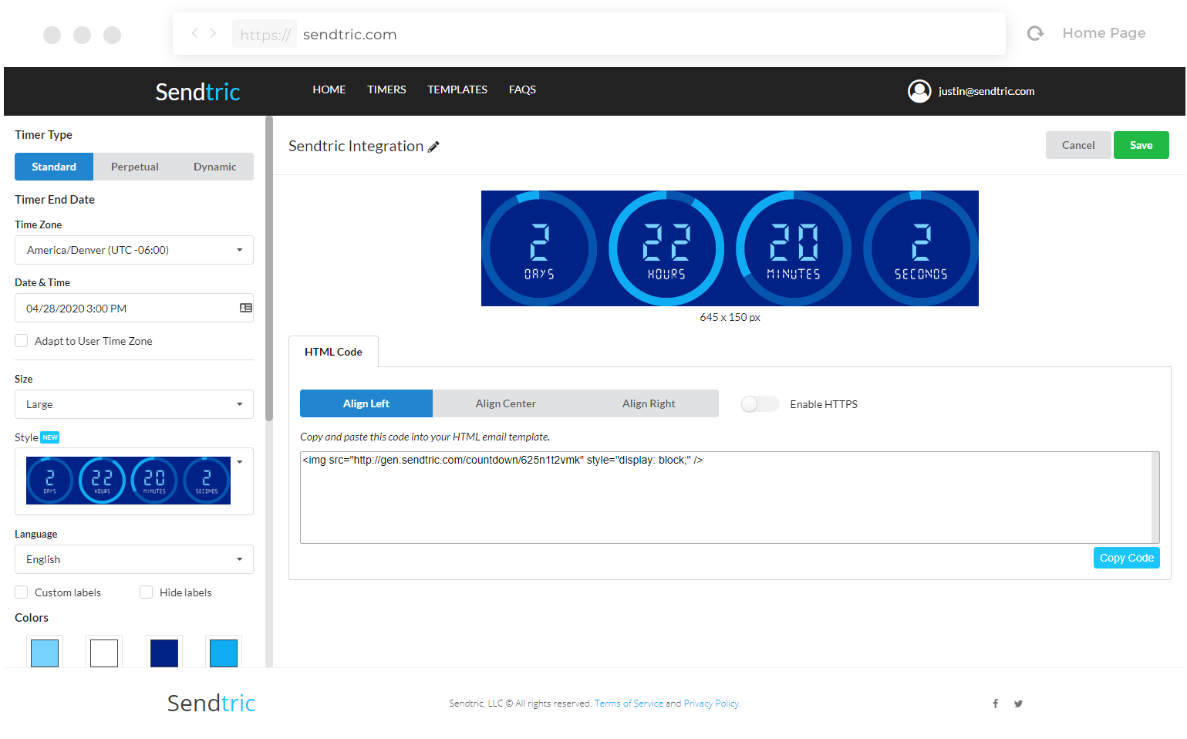Select Align Right alignment
1187x739 pixels.
pyautogui.click(x=649, y=403)
